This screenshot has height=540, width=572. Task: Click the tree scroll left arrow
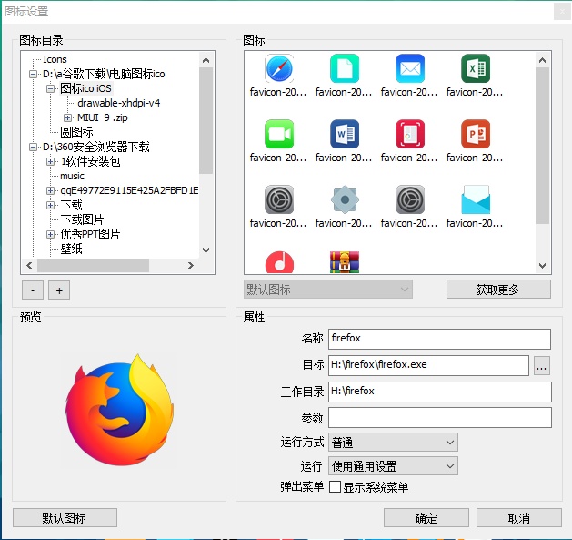coord(29,265)
